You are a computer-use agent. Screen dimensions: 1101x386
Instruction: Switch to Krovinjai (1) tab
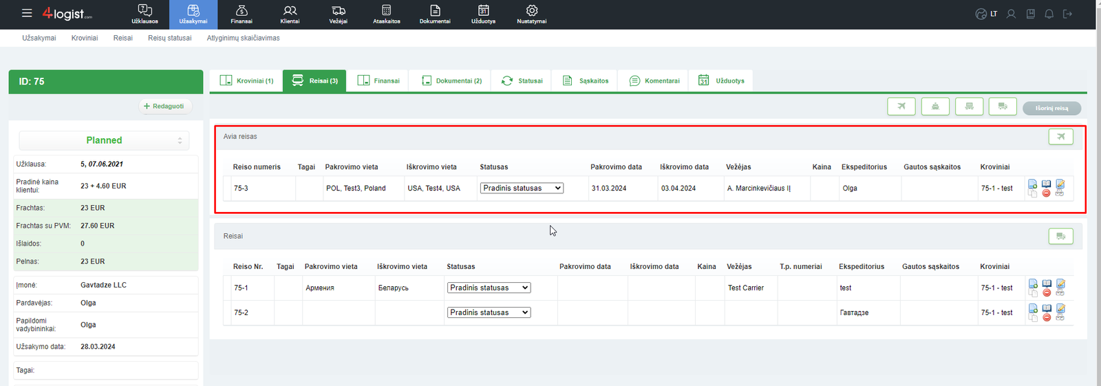coord(246,81)
